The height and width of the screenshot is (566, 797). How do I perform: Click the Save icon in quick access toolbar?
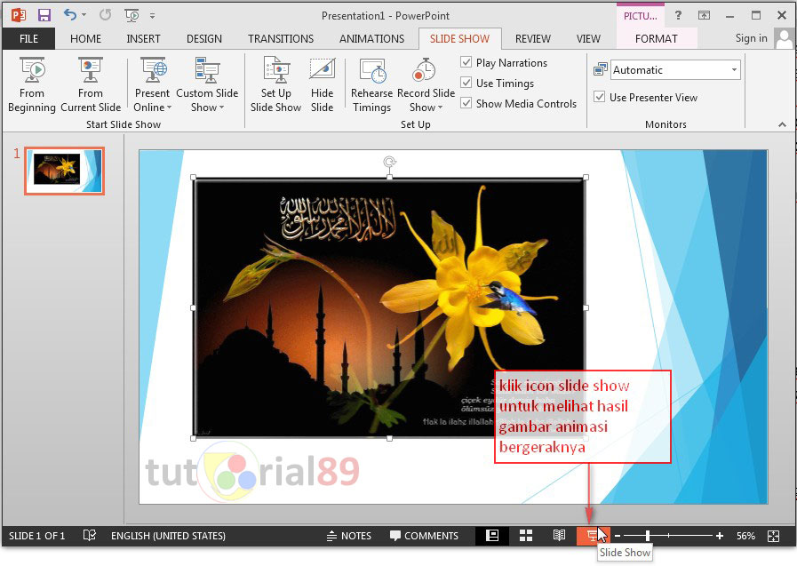(44, 15)
